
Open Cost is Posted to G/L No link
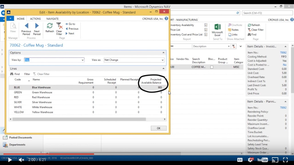point(285,65)
